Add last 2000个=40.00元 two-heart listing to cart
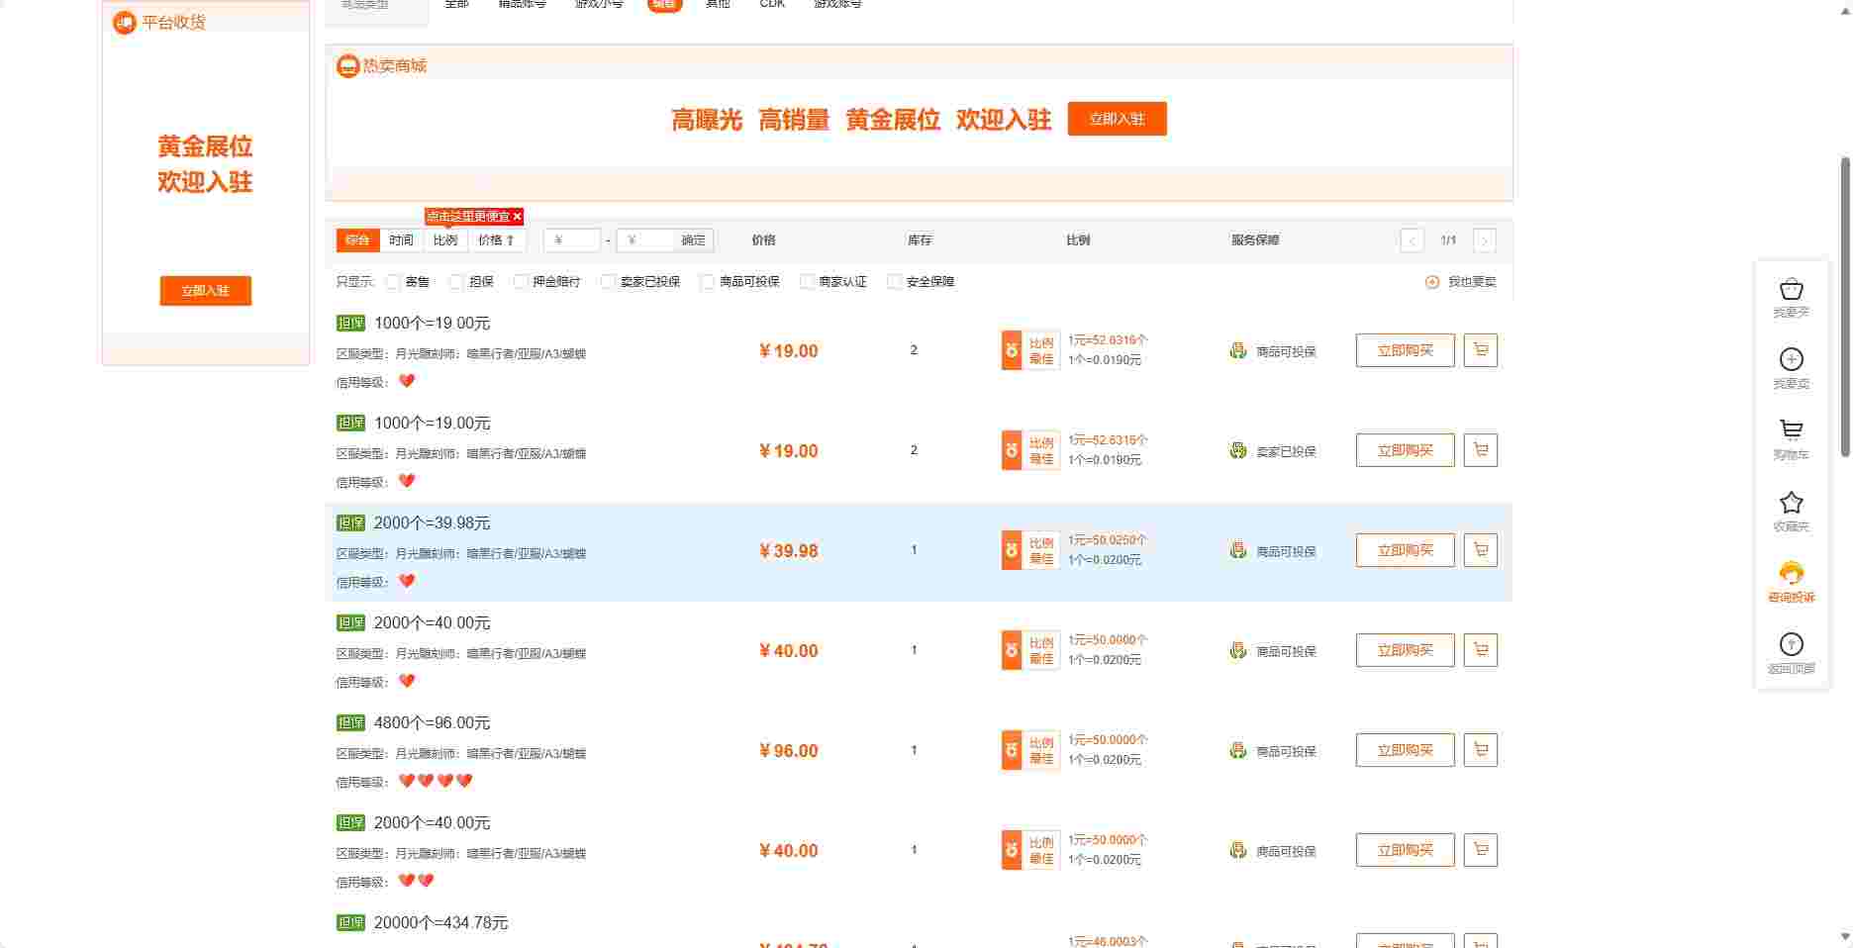This screenshot has height=948, width=1853. coord(1481,850)
